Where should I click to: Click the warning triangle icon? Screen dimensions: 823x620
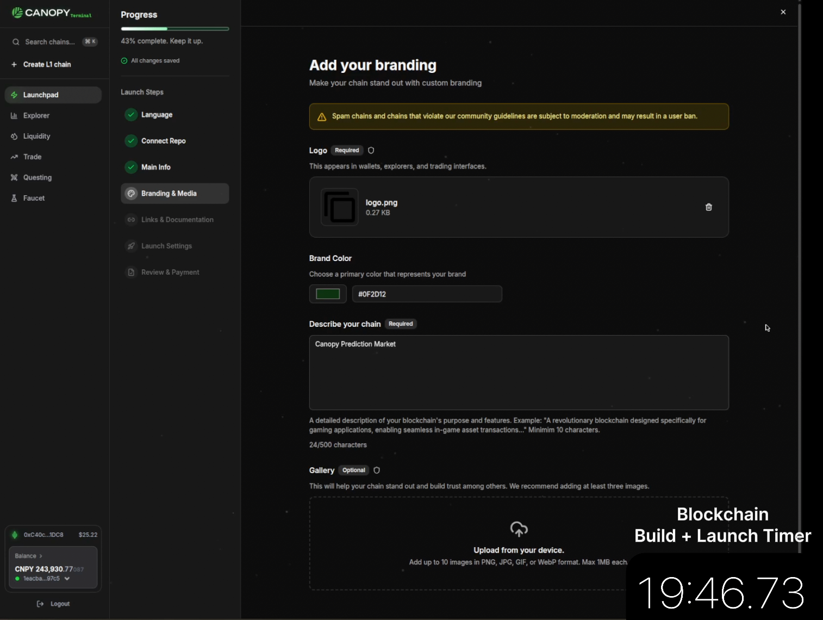pyautogui.click(x=322, y=117)
